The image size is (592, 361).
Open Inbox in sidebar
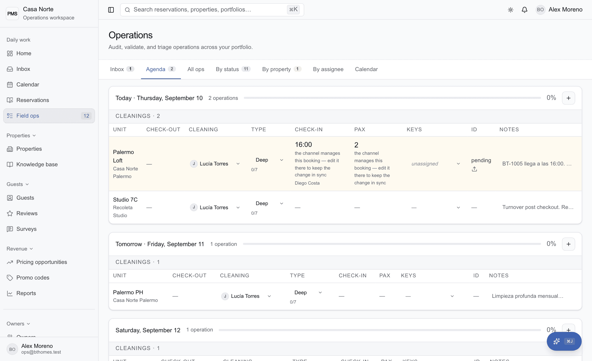[x=49, y=69]
